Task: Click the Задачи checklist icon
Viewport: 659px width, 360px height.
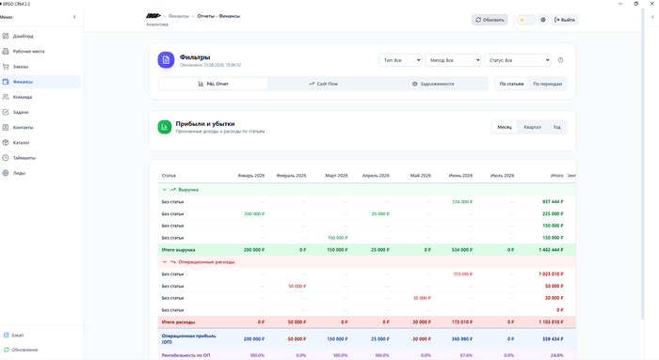Action: pyautogui.click(x=6, y=112)
